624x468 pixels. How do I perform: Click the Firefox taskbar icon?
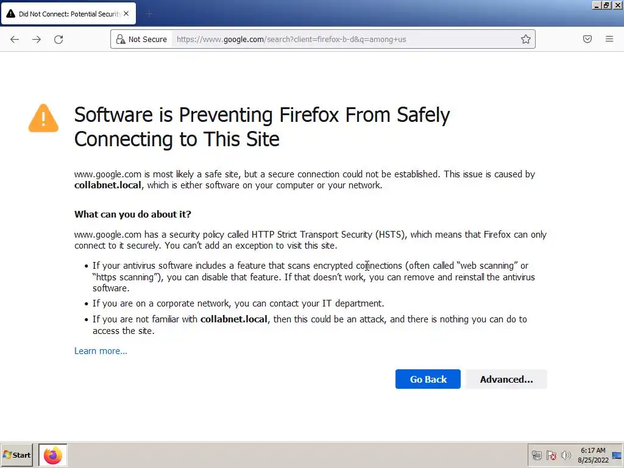pos(53,455)
